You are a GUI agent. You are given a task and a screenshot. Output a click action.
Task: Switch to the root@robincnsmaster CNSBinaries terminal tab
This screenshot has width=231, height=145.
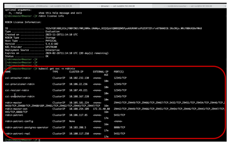coord(42,6)
